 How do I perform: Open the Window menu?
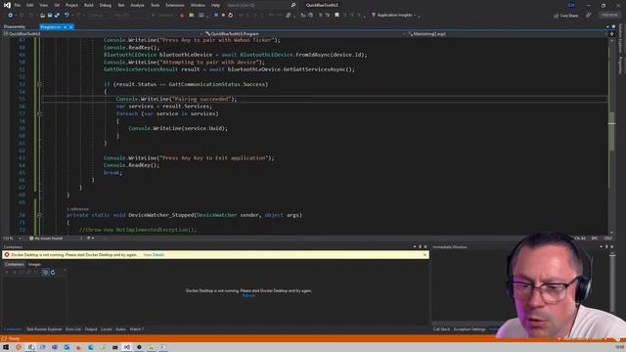[198, 5]
